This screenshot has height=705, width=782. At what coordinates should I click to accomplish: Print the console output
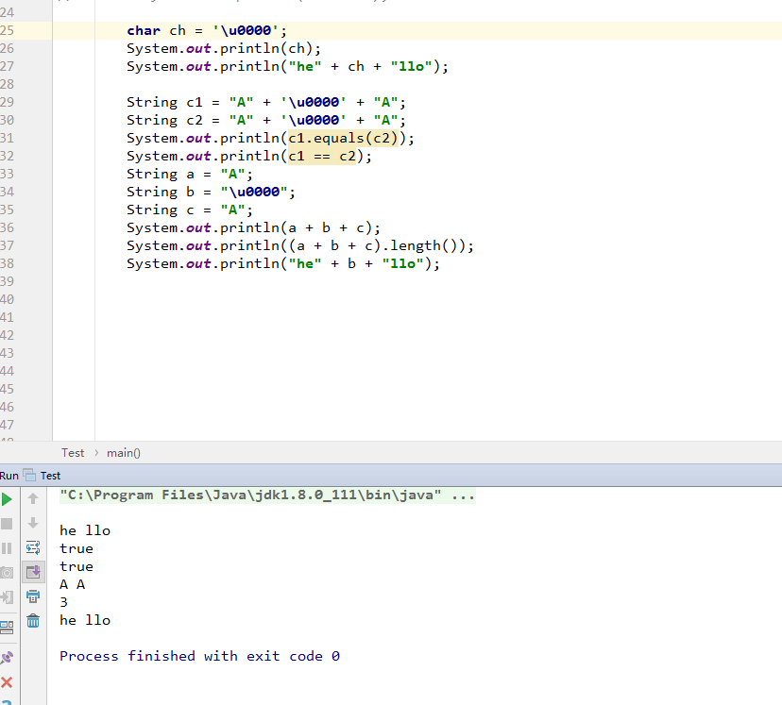34,596
